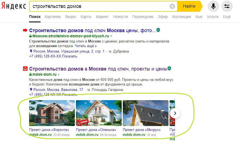Click mdsk-dom.ru under Микрус project
Image resolution: width=239 pixels, height=141 pixels.
point(134,135)
